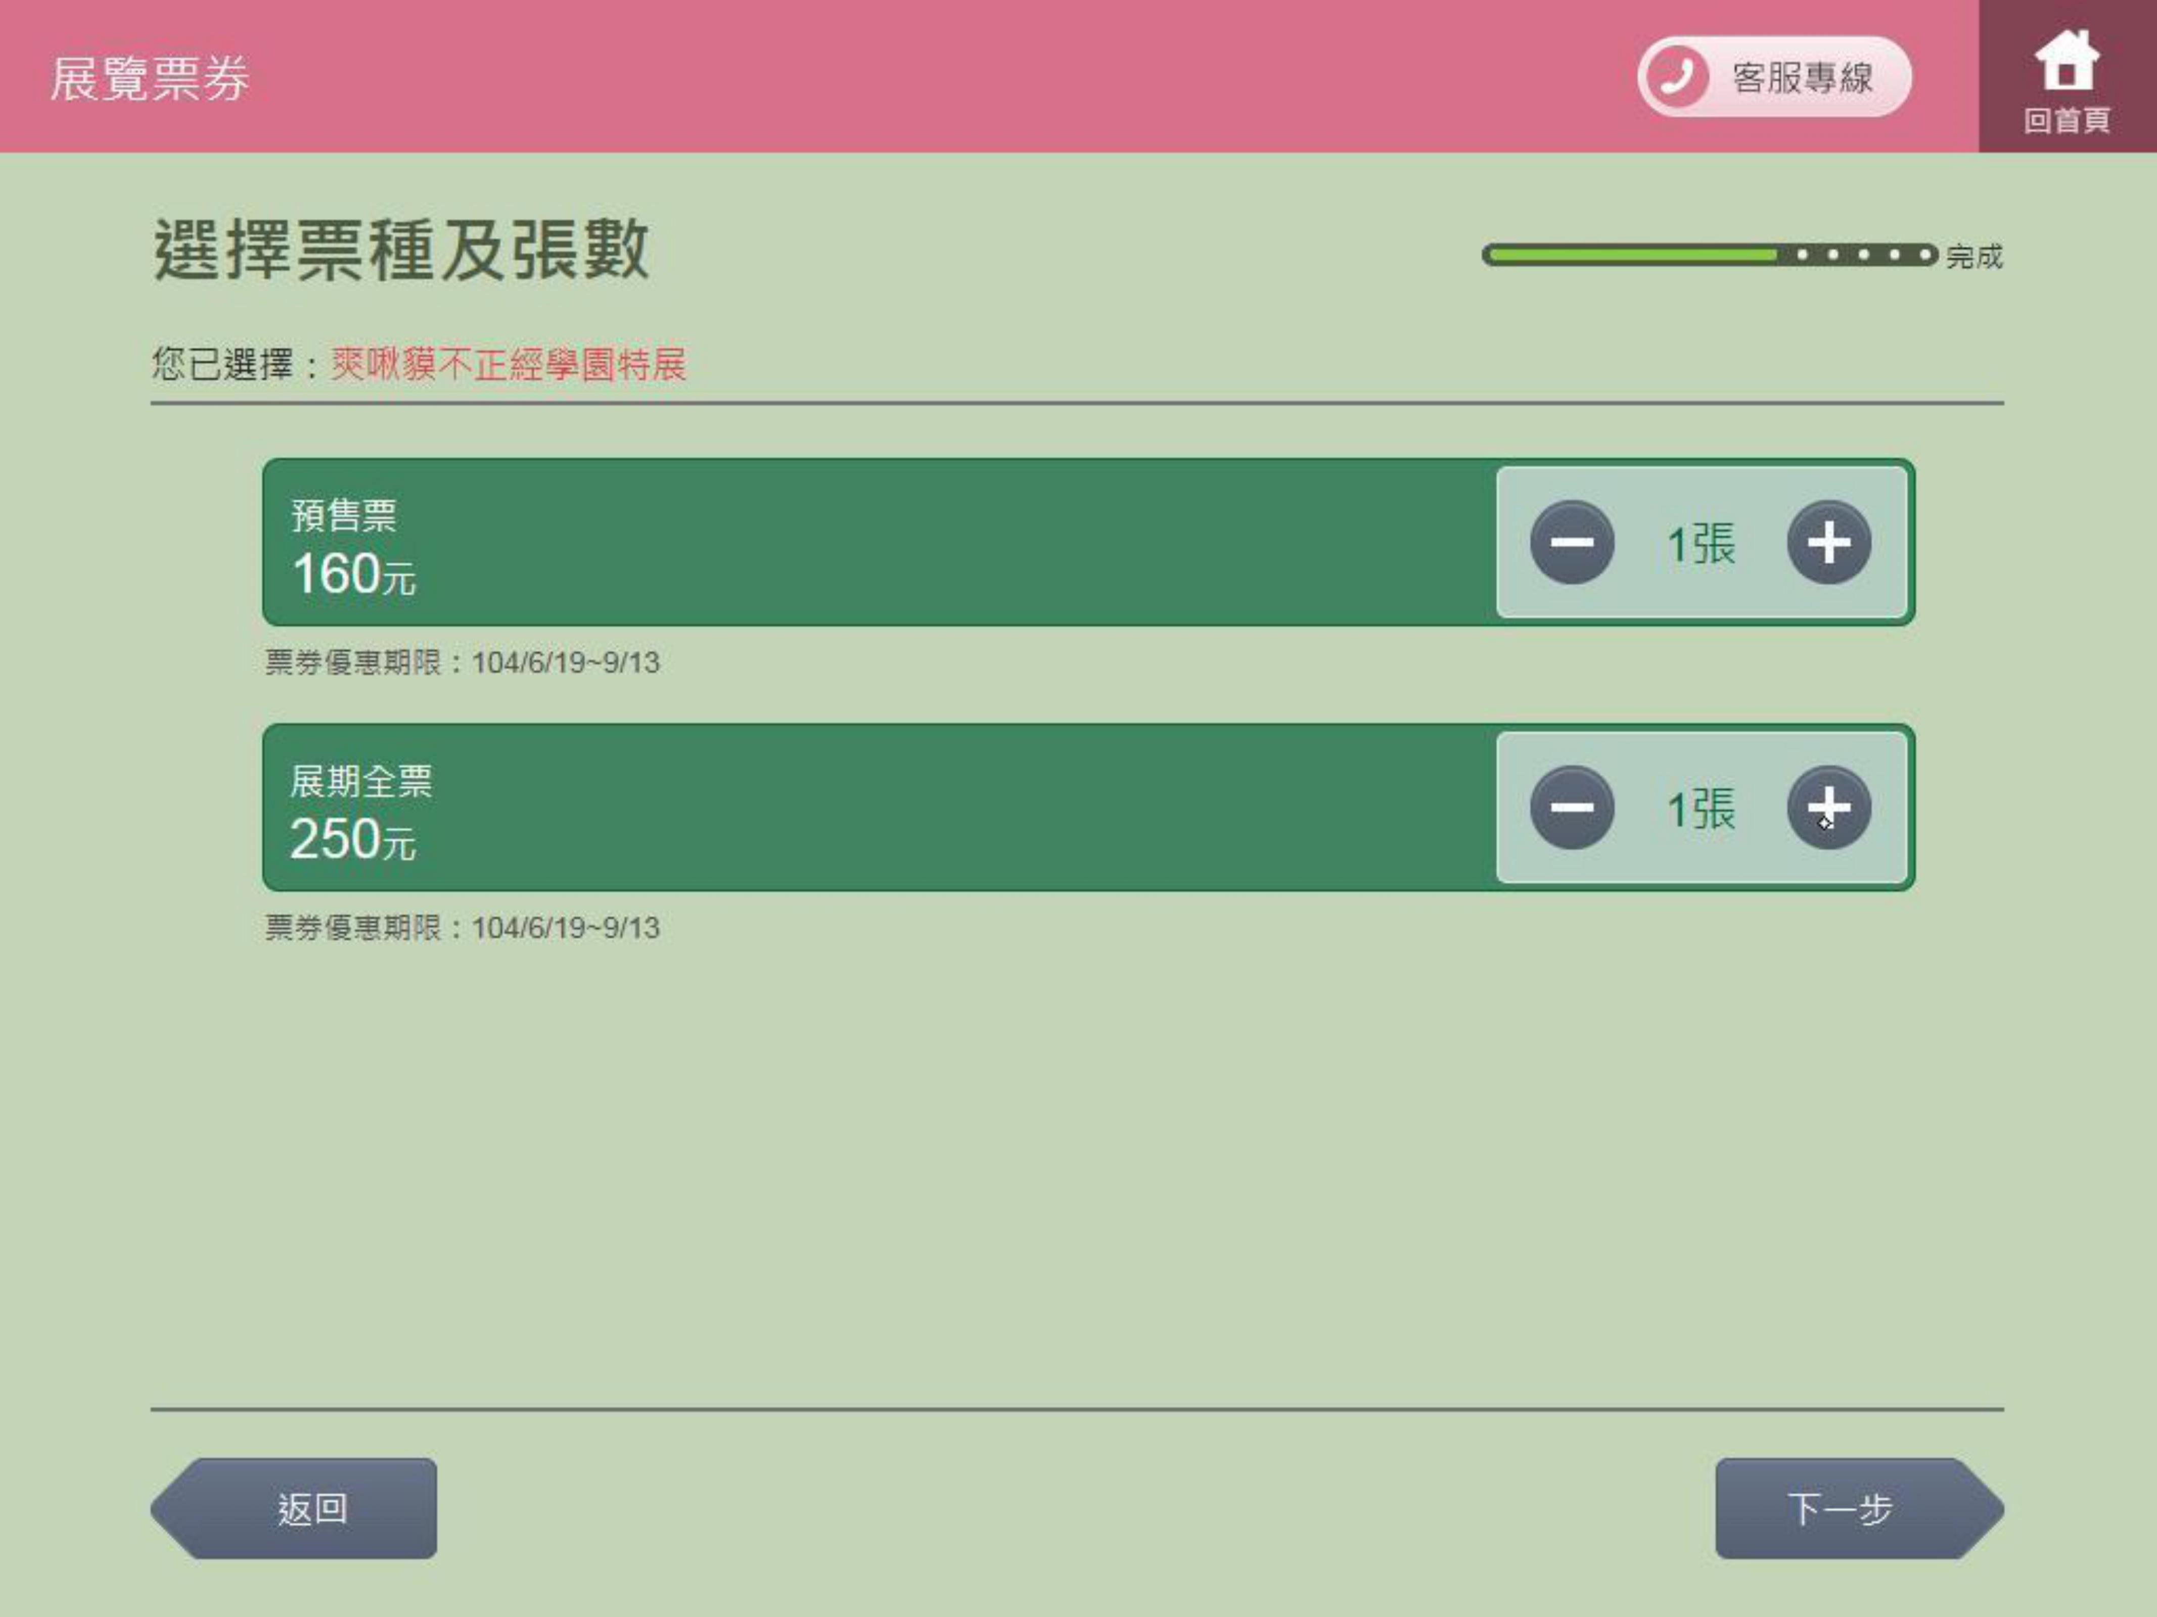Image resolution: width=2157 pixels, height=1617 pixels.
Task: Click the 1張 quantity for 預售票
Action: [x=1701, y=543]
